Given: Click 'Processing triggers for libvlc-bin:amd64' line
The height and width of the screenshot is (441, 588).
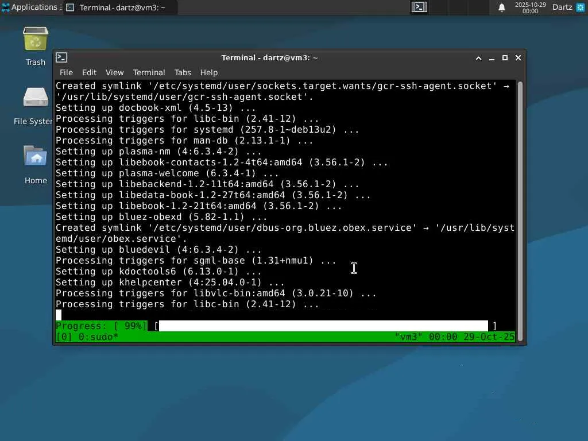Looking at the screenshot, I should (216, 293).
